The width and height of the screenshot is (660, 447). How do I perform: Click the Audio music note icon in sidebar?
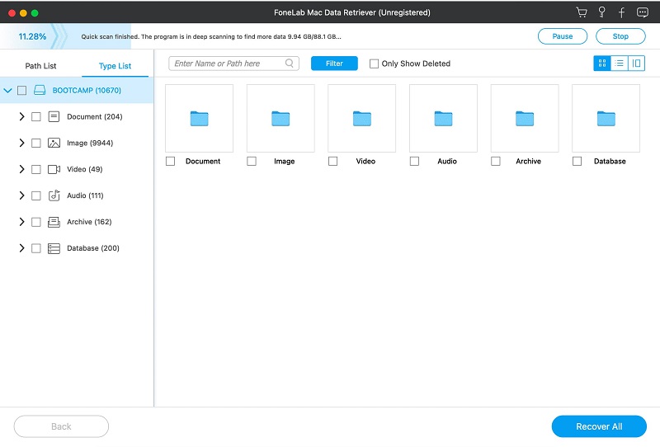54,195
